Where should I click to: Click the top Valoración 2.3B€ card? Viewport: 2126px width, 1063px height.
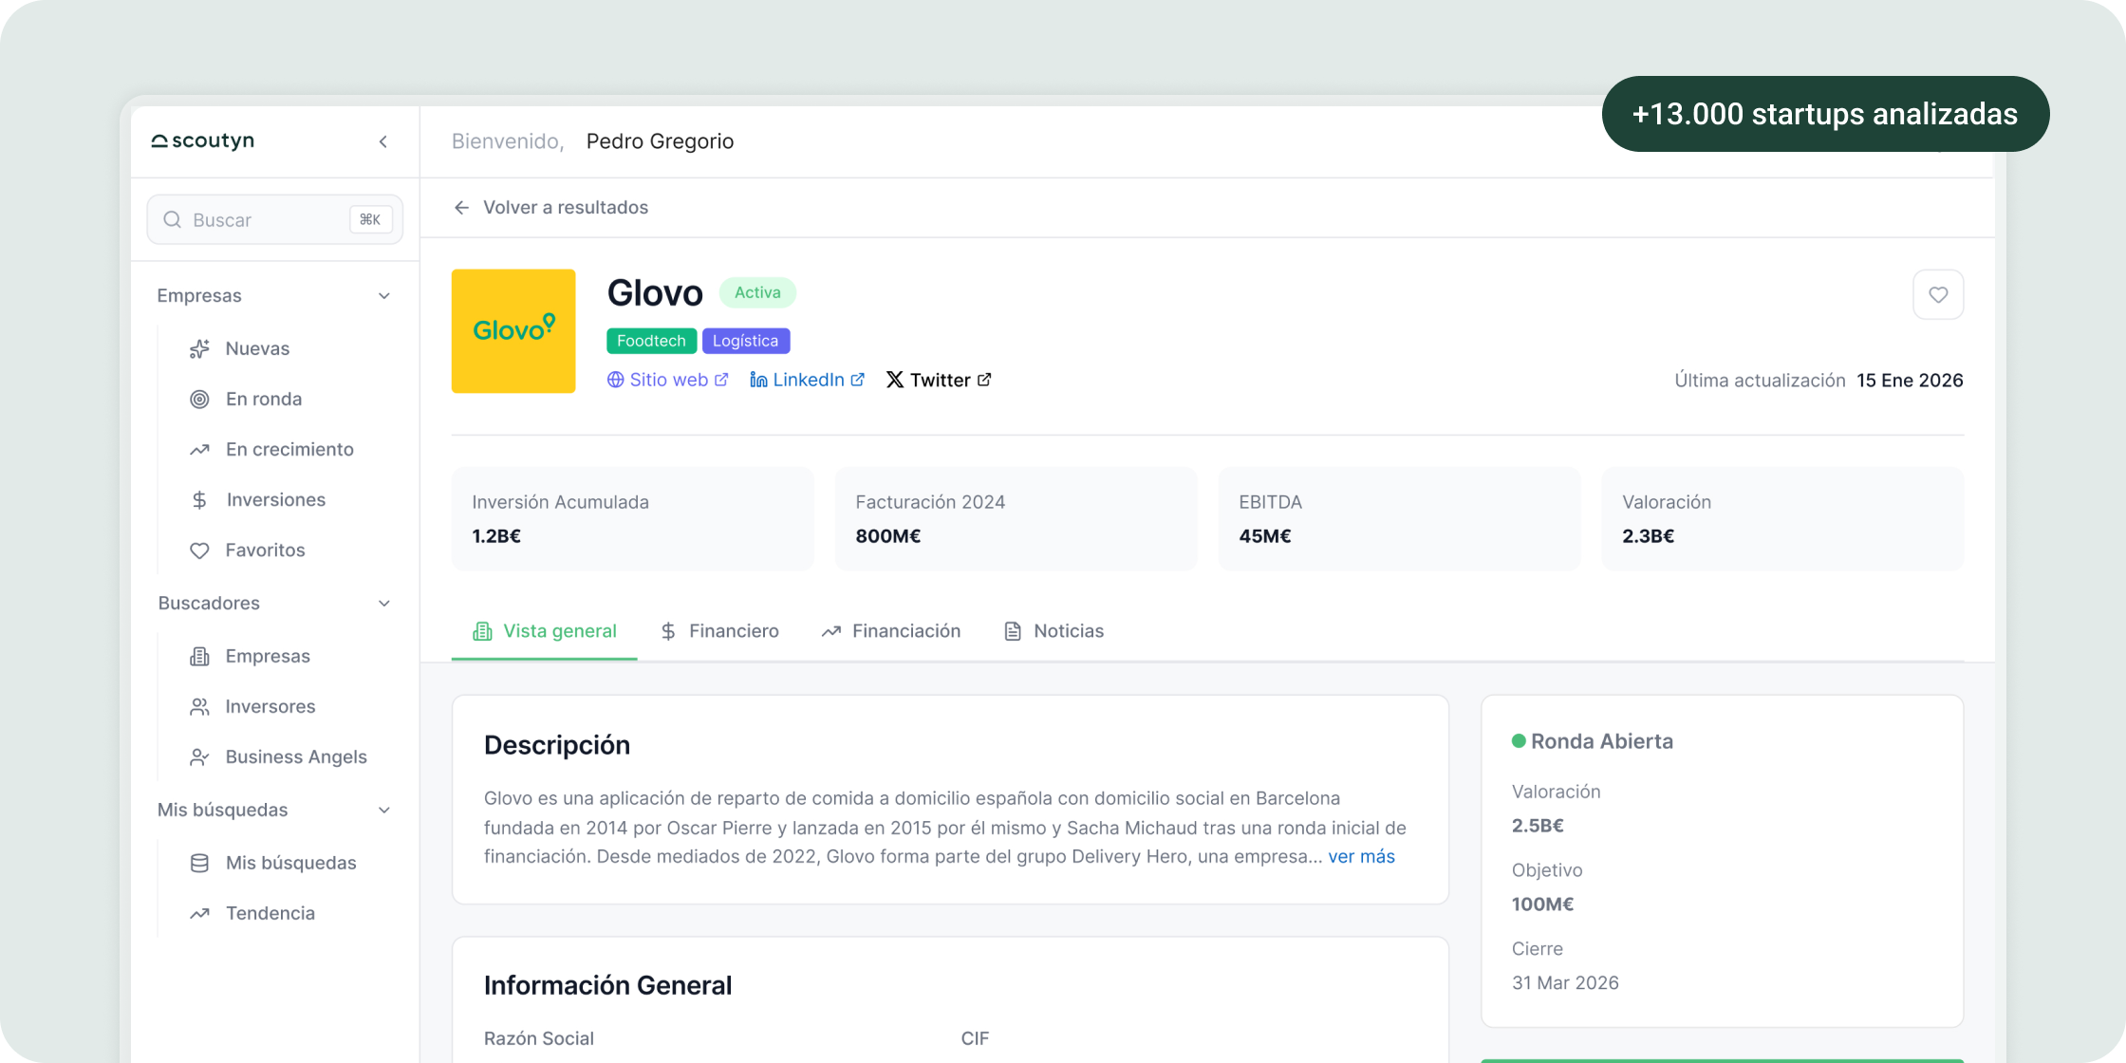(x=1783, y=518)
